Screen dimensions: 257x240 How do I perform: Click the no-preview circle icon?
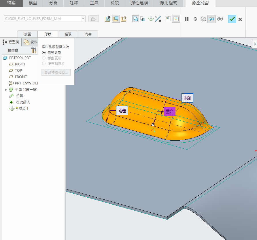click(x=195, y=19)
